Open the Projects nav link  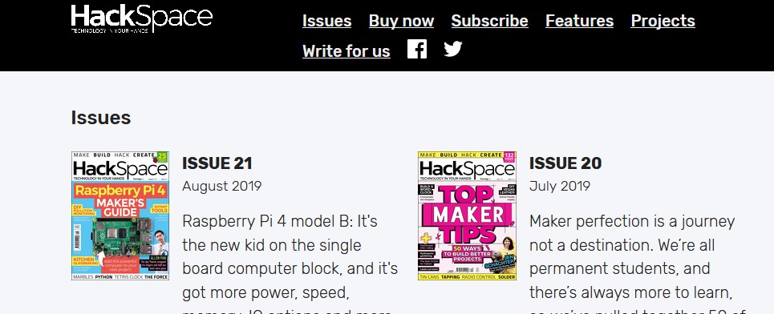[x=663, y=21]
